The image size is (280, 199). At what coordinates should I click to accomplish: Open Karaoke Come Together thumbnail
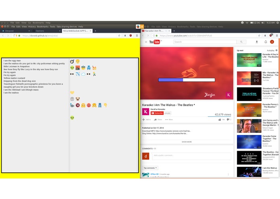pos(249,142)
